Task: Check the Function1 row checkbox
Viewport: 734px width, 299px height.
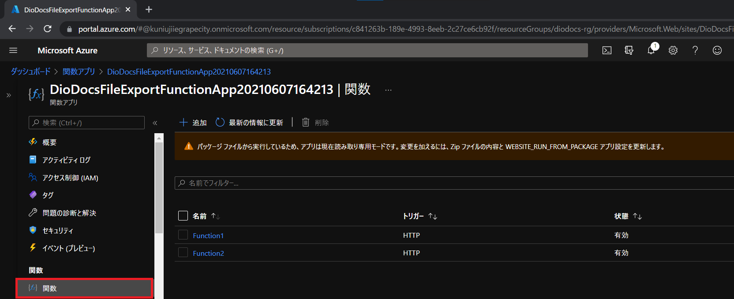Action: [183, 235]
